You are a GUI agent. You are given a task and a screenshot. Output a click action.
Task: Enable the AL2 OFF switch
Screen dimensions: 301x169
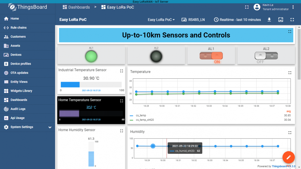pyautogui.click(x=266, y=56)
